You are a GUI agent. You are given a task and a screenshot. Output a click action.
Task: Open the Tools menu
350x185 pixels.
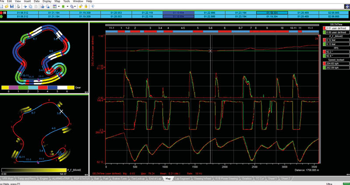click(x=67, y=1)
